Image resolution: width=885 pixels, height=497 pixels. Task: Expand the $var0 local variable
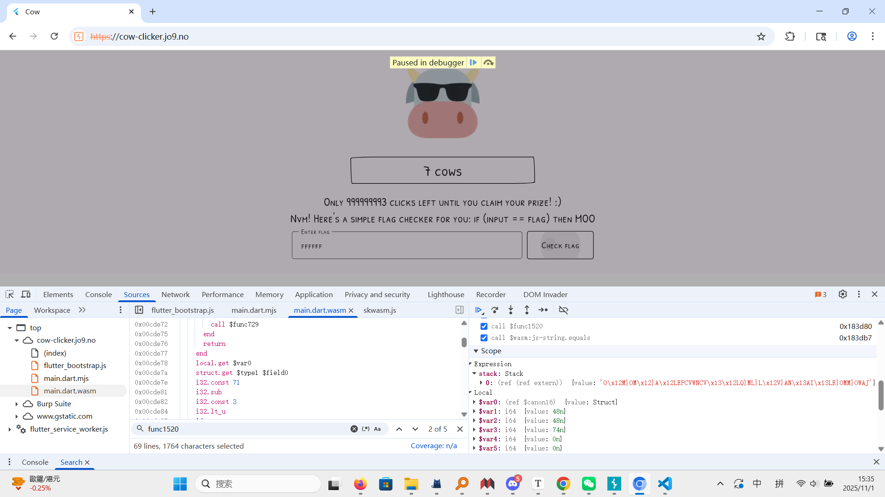coord(475,402)
